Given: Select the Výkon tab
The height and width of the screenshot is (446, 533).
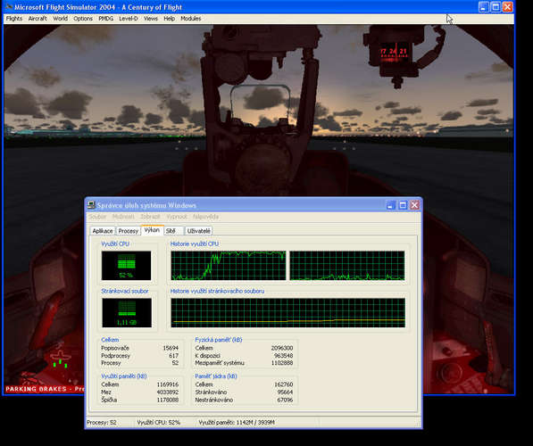Looking at the screenshot, I should (x=152, y=230).
